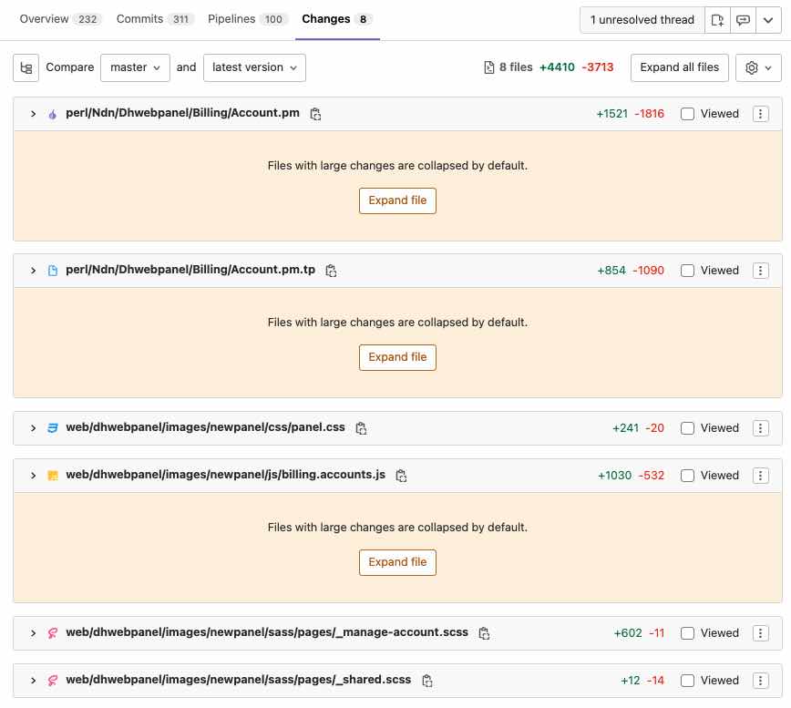Open more actions for _shared.scss file
791x708 pixels.
(x=760, y=681)
